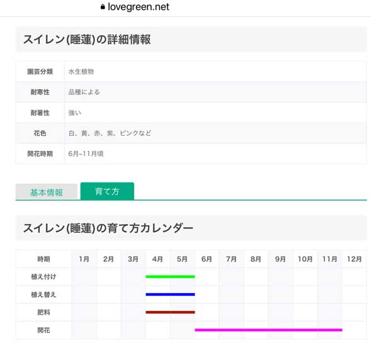Viewport: 371px width, 353px height.
Task: Click the 肥料 row label
Action: pyautogui.click(x=43, y=312)
